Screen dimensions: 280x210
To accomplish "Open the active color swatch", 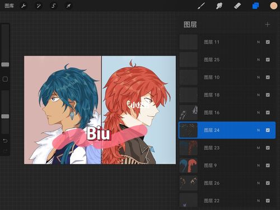I will point(274,6).
